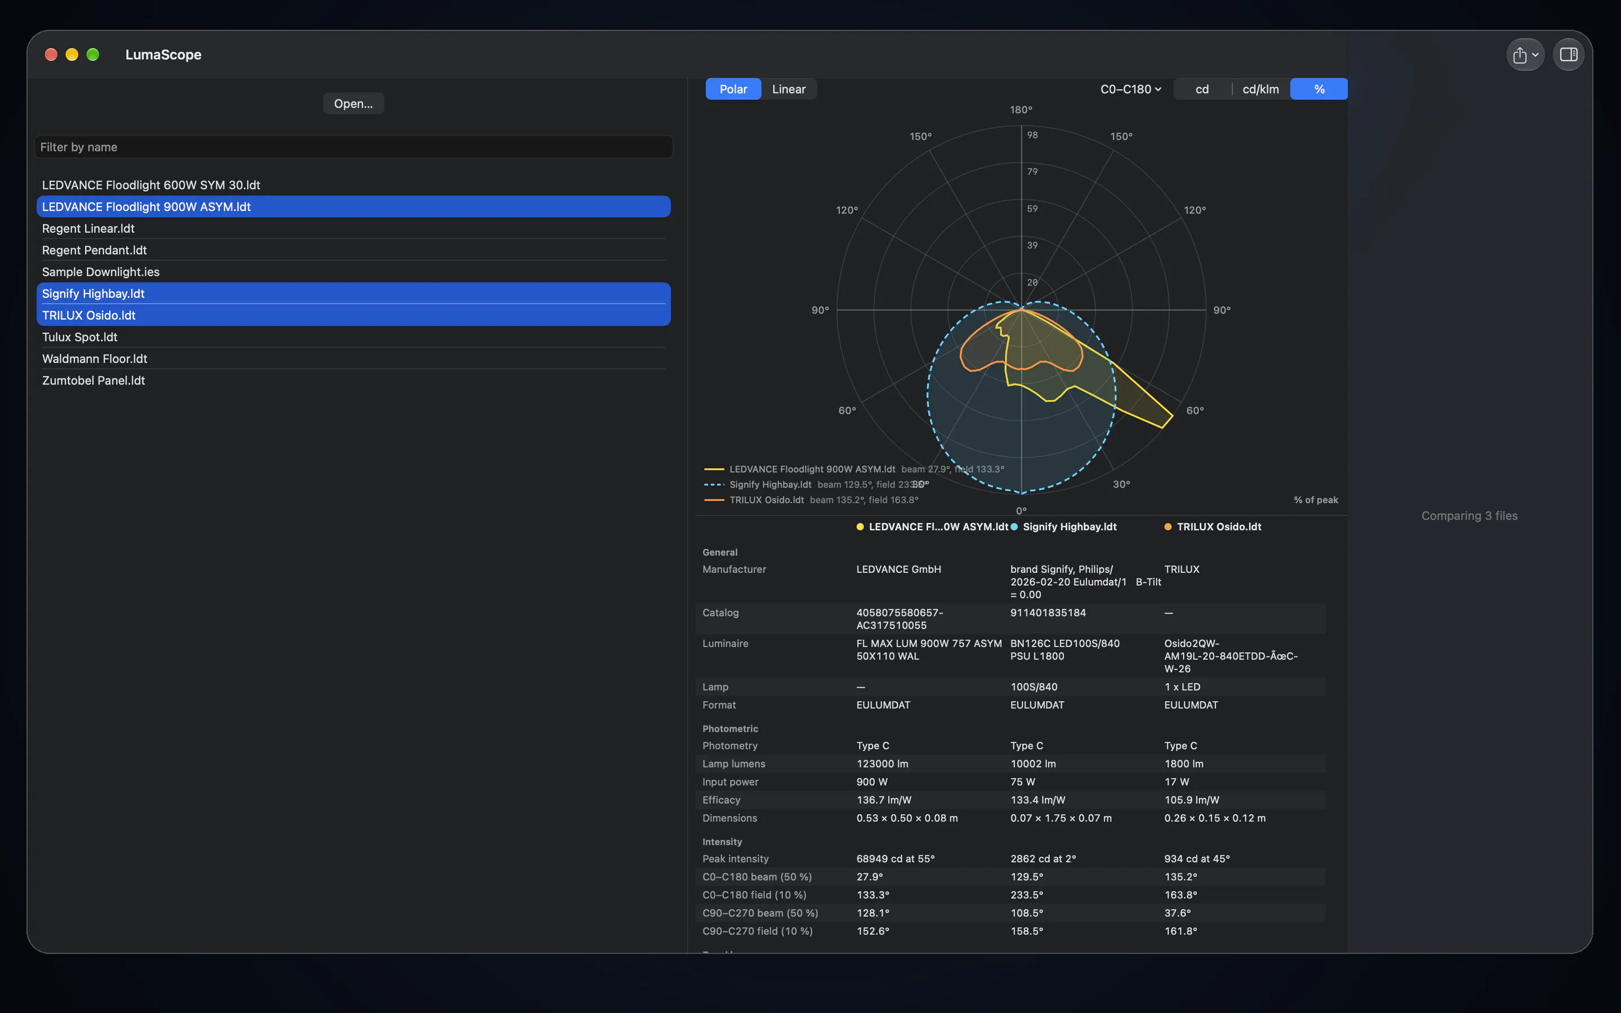Click the Open... button
1621x1013 pixels.
coord(353,104)
